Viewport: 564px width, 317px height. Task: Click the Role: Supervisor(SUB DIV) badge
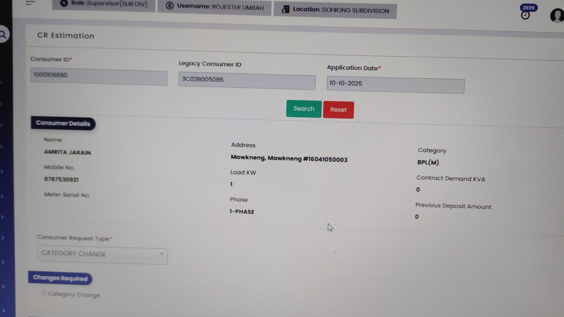(x=103, y=5)
